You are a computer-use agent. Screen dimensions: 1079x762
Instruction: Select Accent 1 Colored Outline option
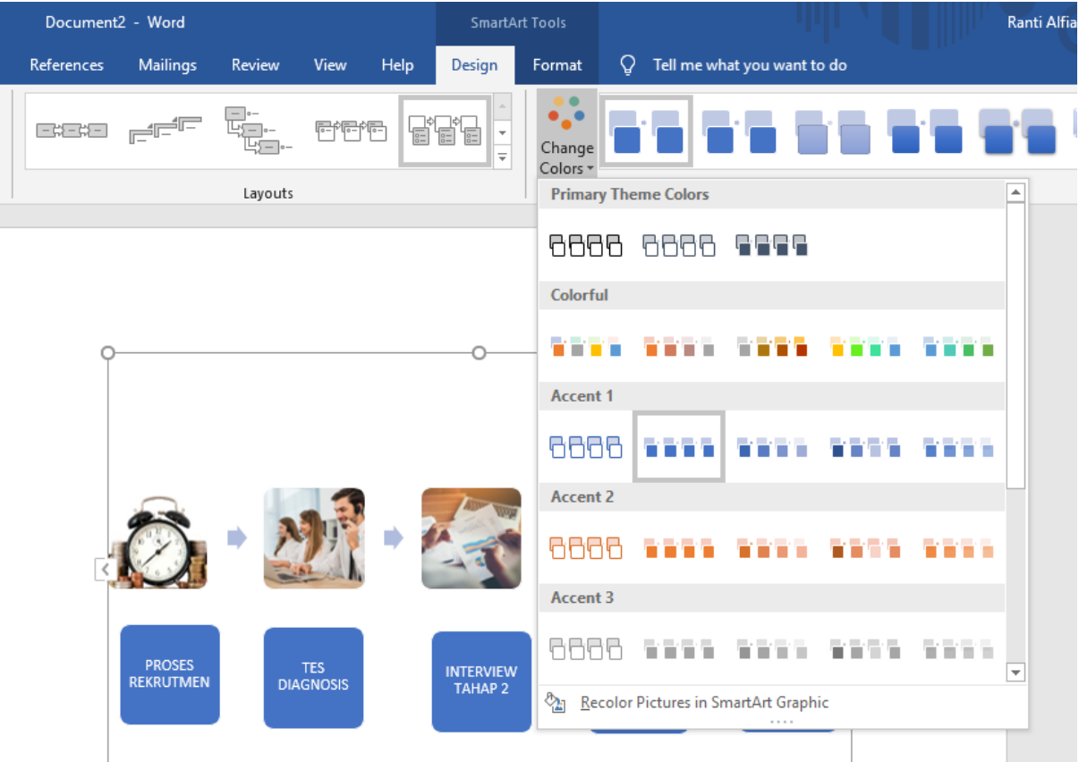(x=586, y=447)
